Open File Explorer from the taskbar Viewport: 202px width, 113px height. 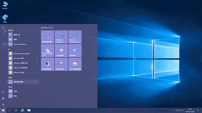click(29, 110)
